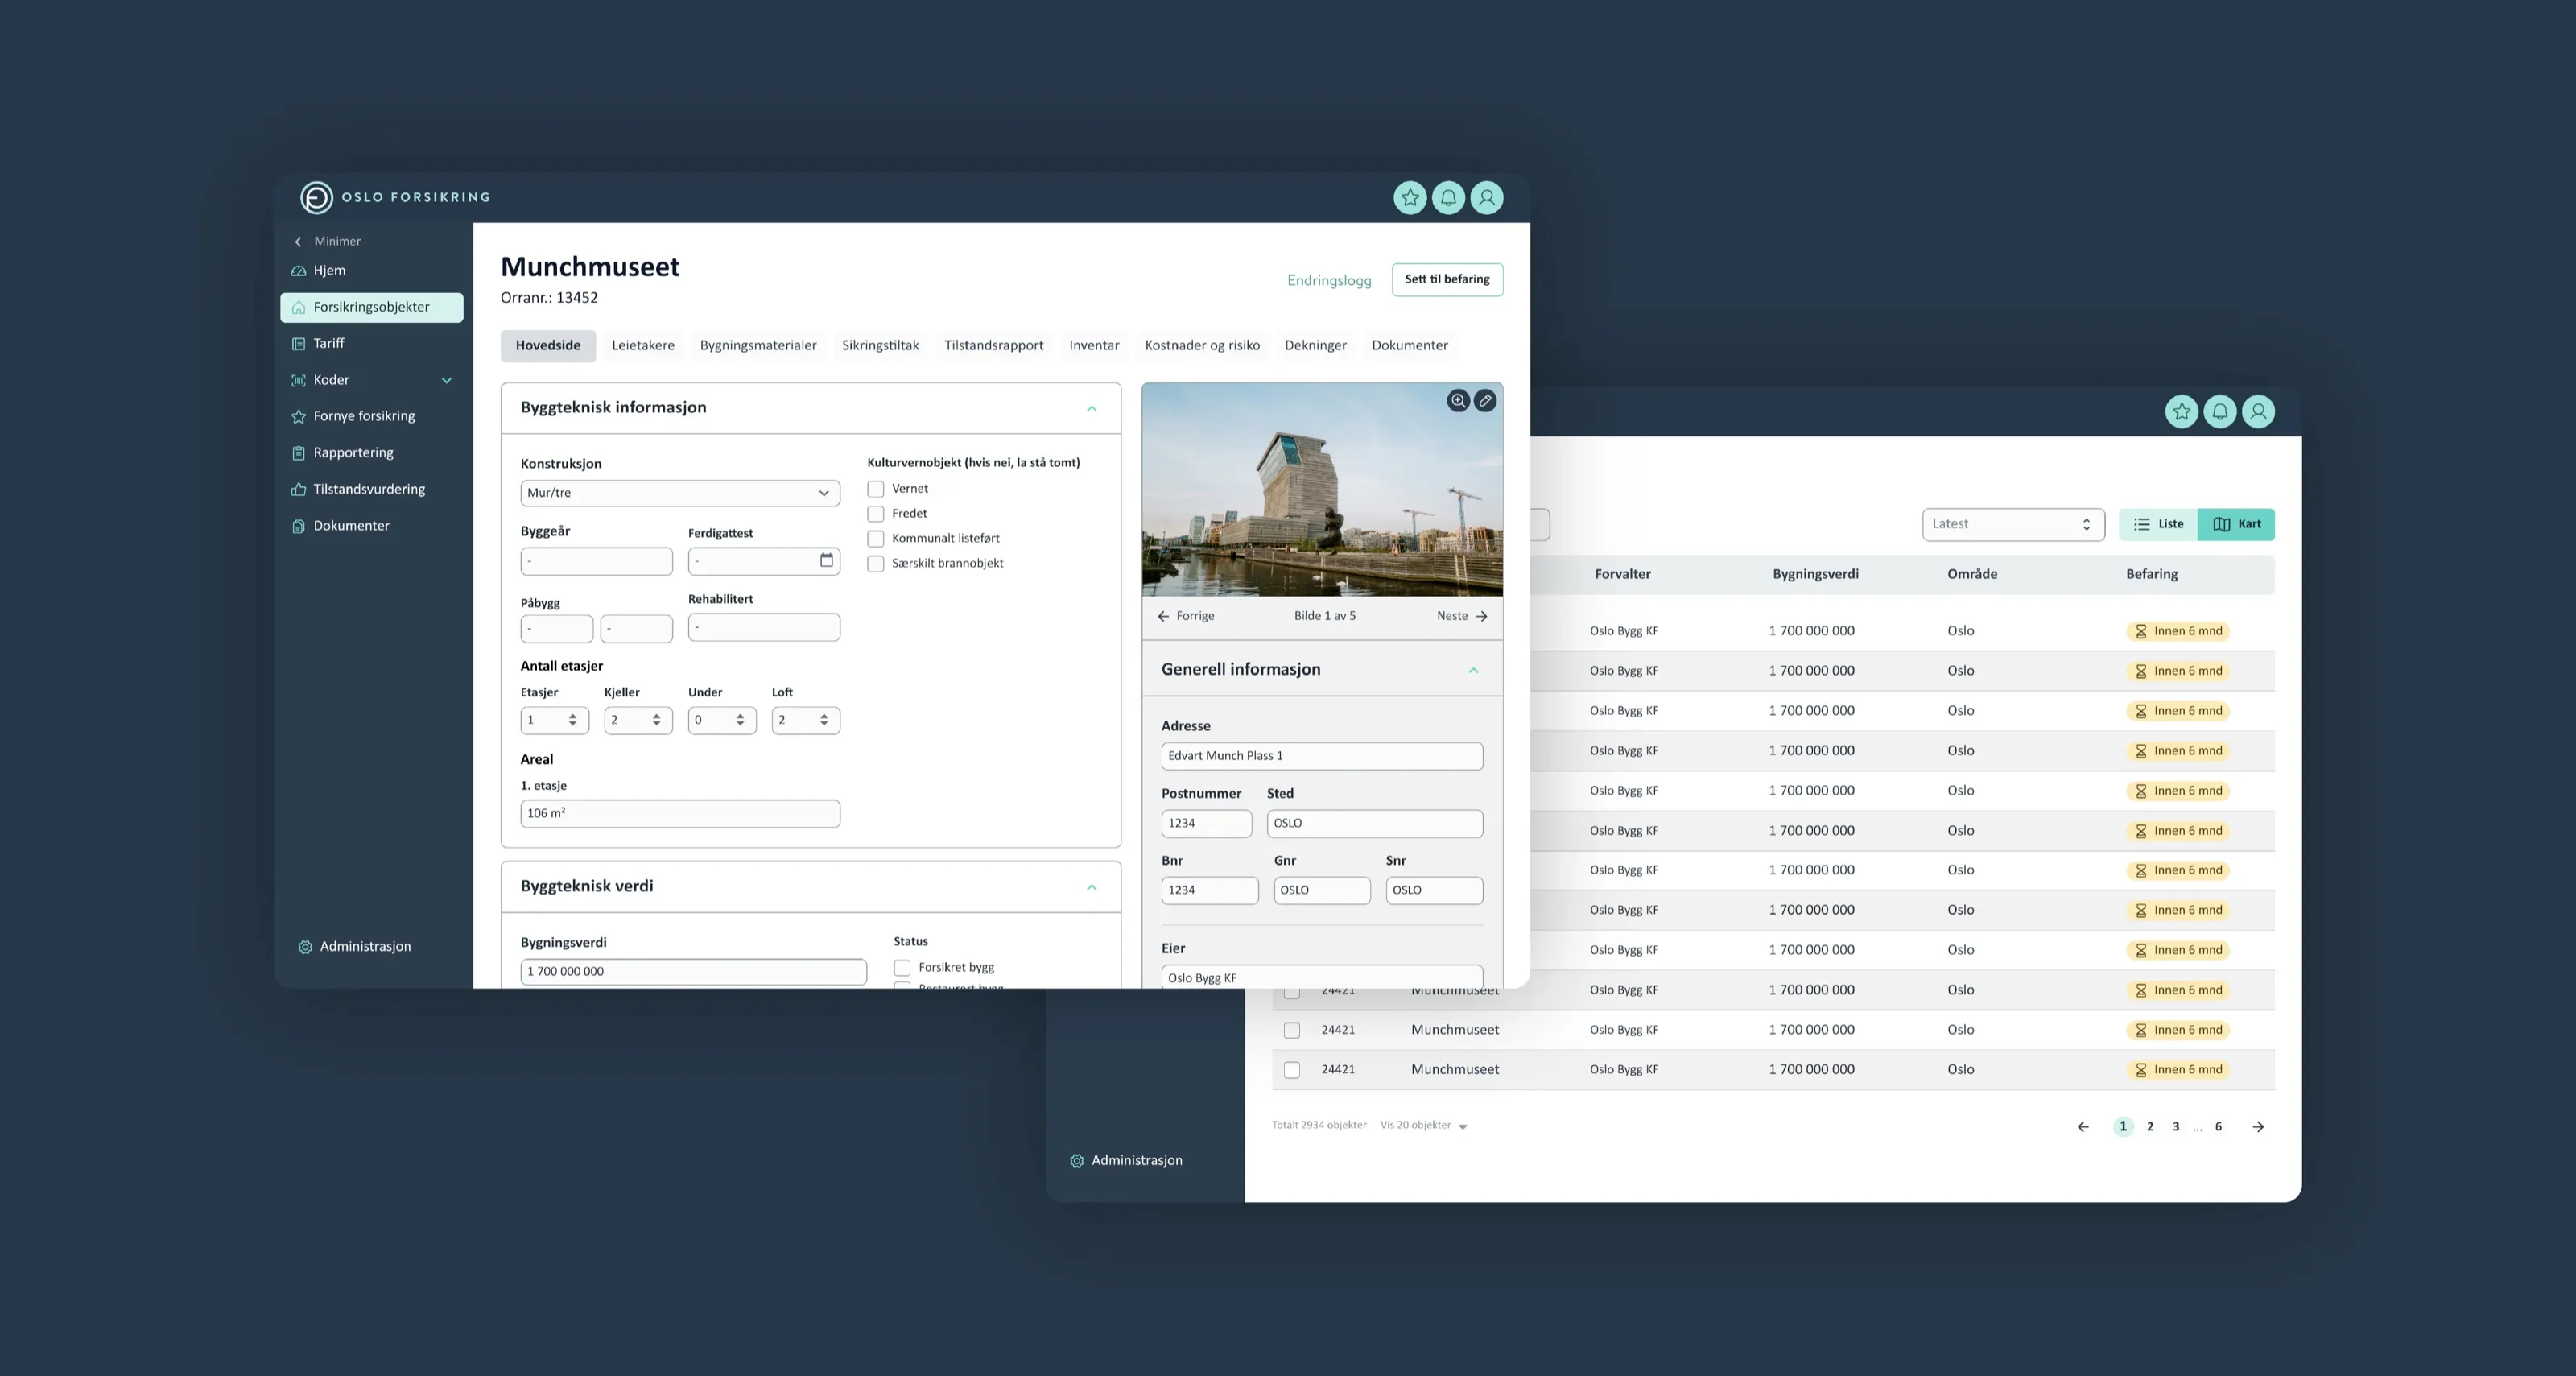Go to page 3 of the list

[2176, 1127]
